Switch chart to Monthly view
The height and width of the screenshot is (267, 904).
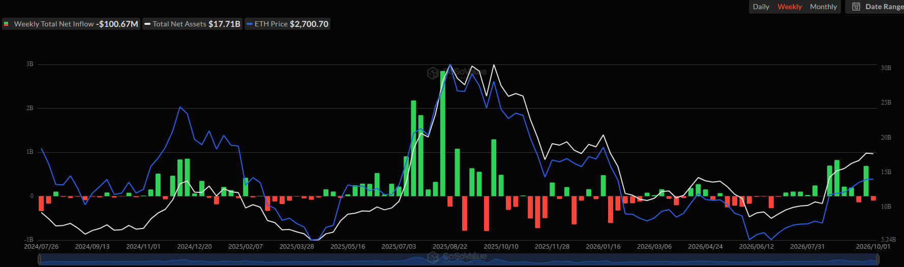[x=823, y=7]
